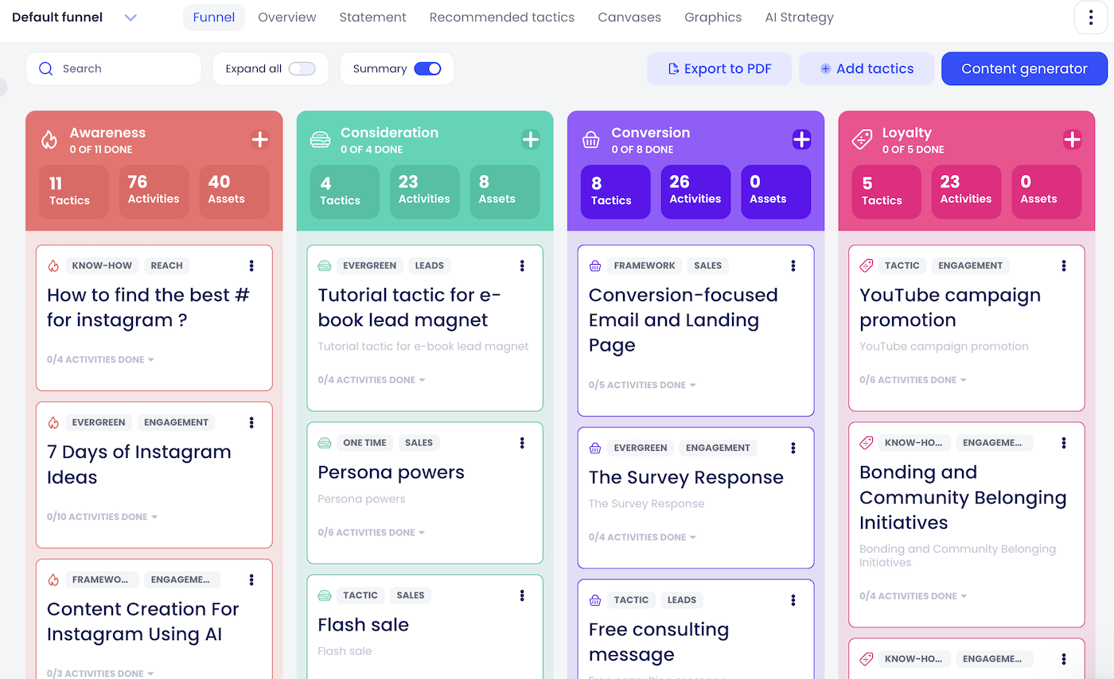Expand activities on 7 Days of Instagram Ideas
Image resolution: width=1114 pixels, height=679 pixels.
coord(102,516)
